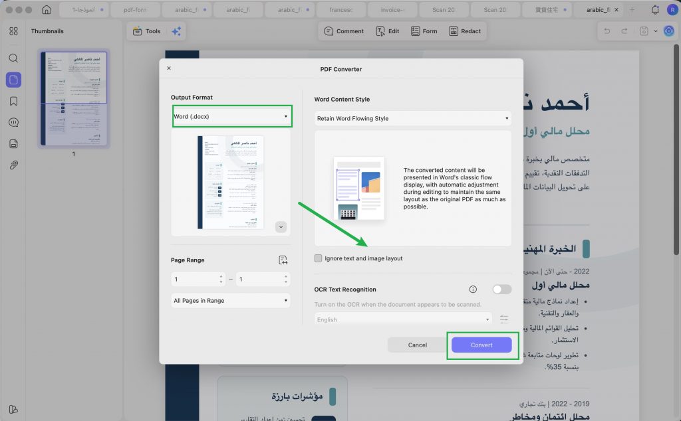Switch to the second Scan 20 tab
The width and height of the screenshot is (681, 421).
tap(495, 9)
